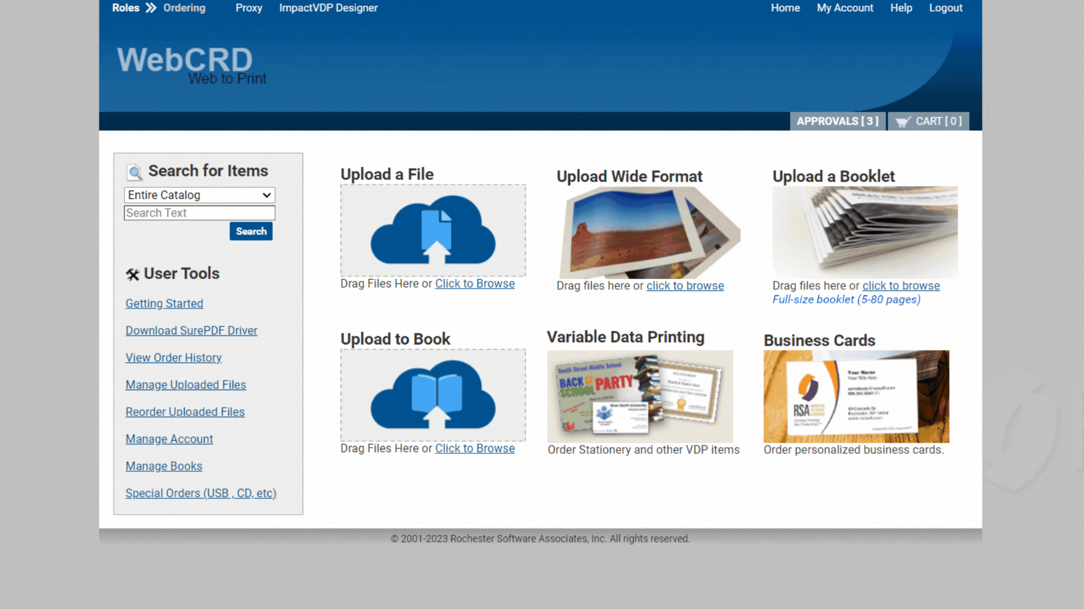Click Roles in the top bar

click(126, 8)
